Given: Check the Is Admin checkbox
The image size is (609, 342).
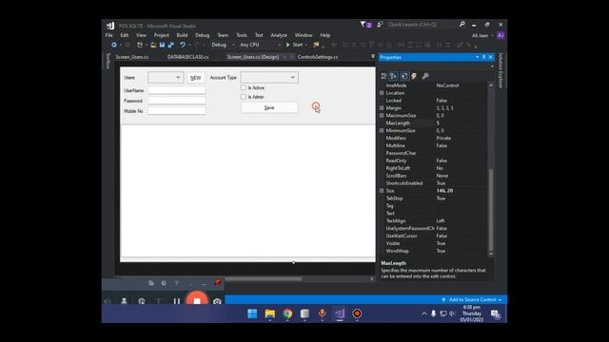Looking at the screenshot, I should [x=244, y=97].
